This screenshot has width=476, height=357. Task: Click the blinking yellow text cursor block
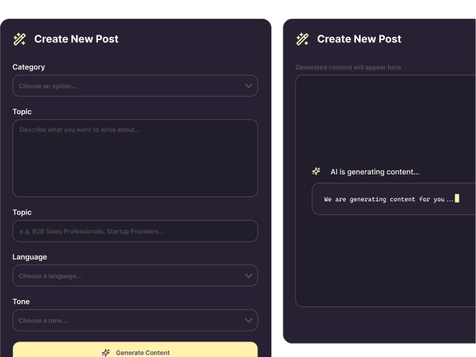click(x=457, y=199)
